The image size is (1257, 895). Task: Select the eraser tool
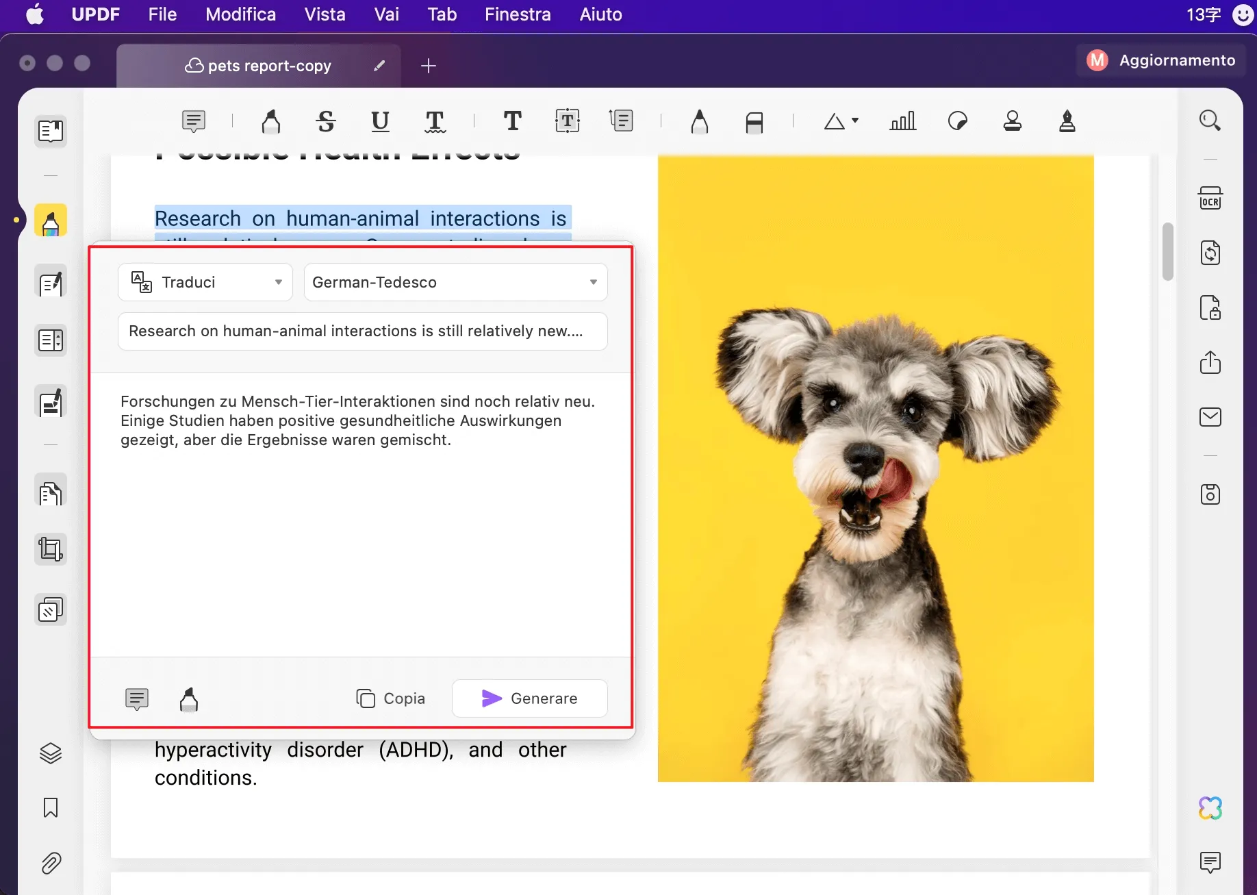point(754,123)
